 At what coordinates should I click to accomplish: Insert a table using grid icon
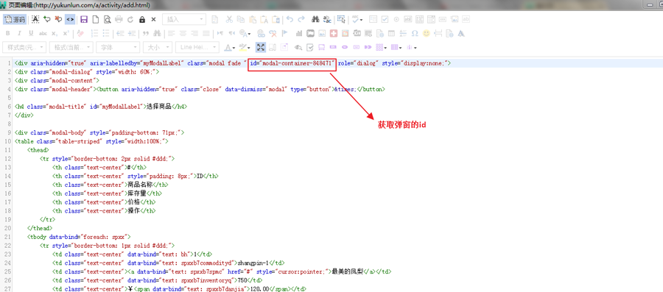(391, 33)
